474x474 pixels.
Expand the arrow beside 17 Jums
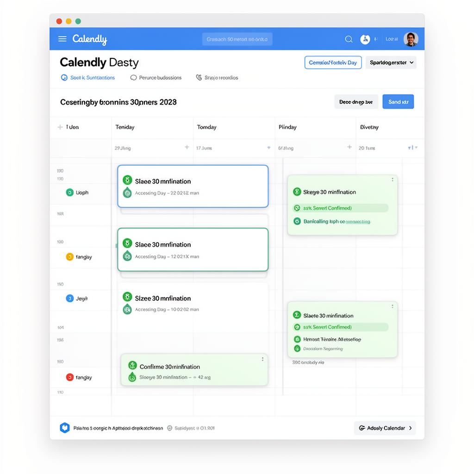click(269, 148)
